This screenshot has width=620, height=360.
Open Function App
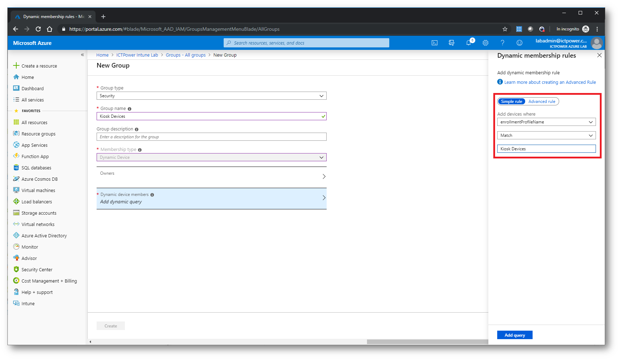(35, 156)
